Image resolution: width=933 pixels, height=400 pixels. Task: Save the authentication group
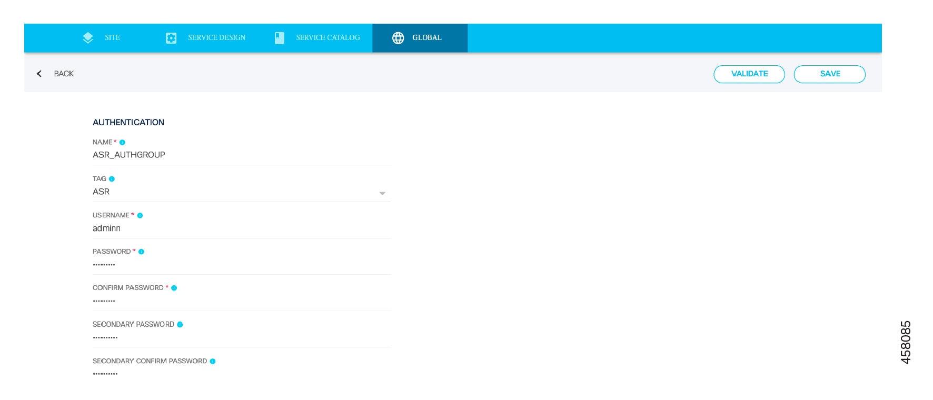[830, 74]
